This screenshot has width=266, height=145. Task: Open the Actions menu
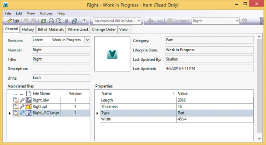point(46,13)
